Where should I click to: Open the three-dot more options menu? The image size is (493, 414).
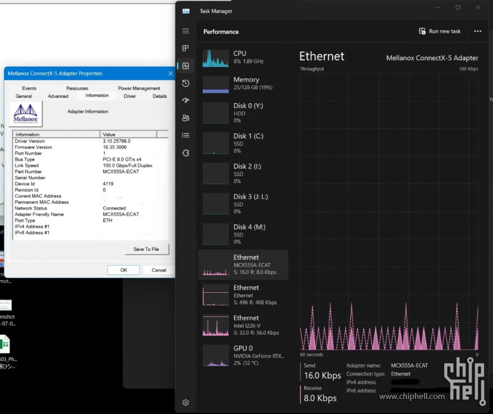(x=477, y=31)
